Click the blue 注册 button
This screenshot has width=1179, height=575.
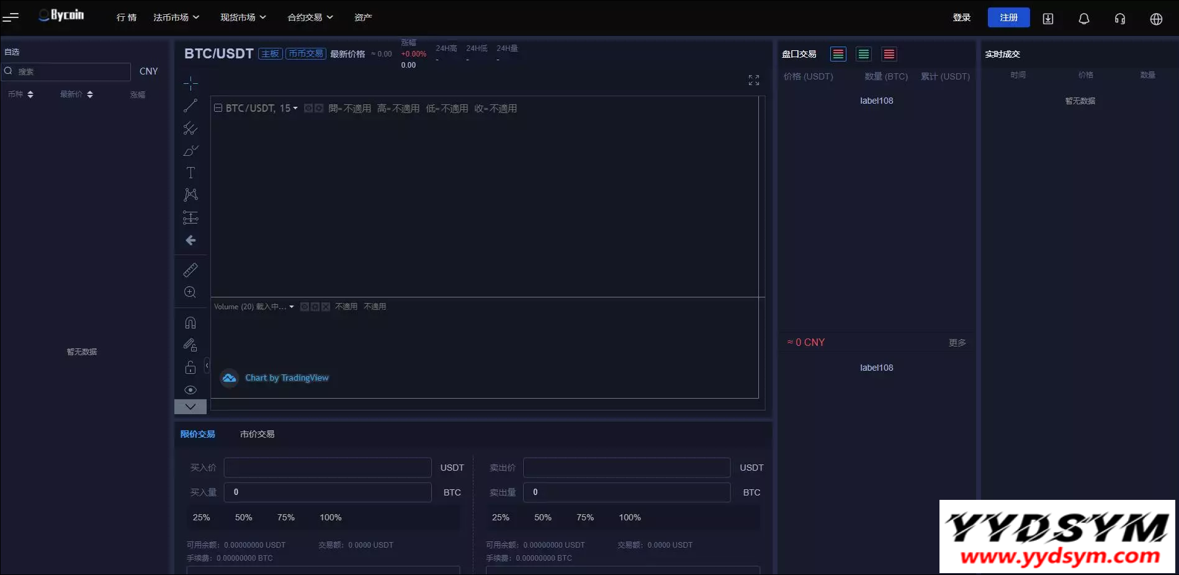(1008, 17)
